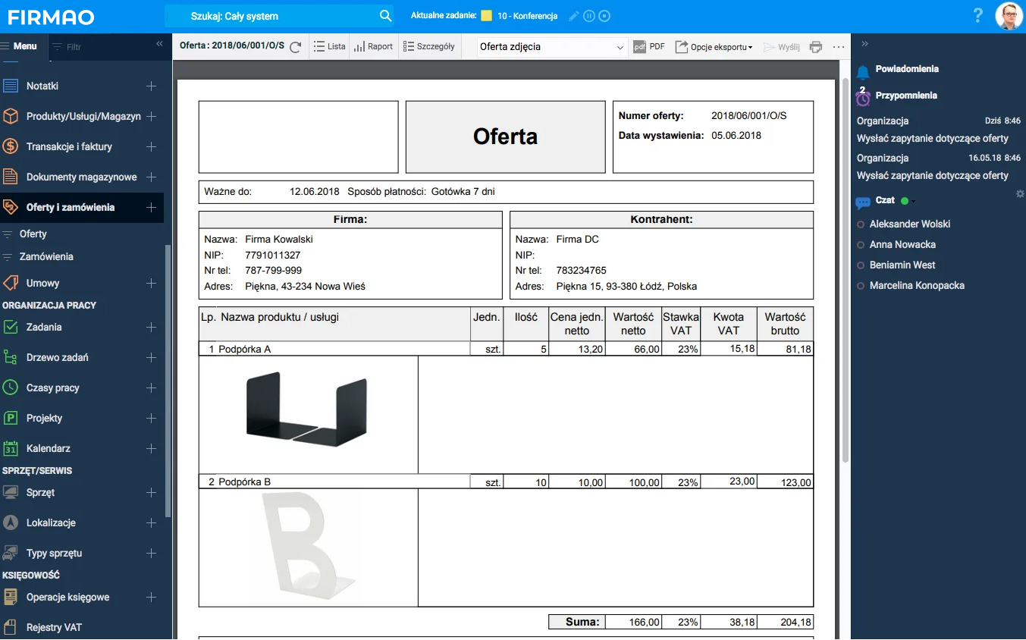The width and height of the screenshot is (1026, 640).
Task: Toggle chat online status indicator
Action: tap(905, 201)
